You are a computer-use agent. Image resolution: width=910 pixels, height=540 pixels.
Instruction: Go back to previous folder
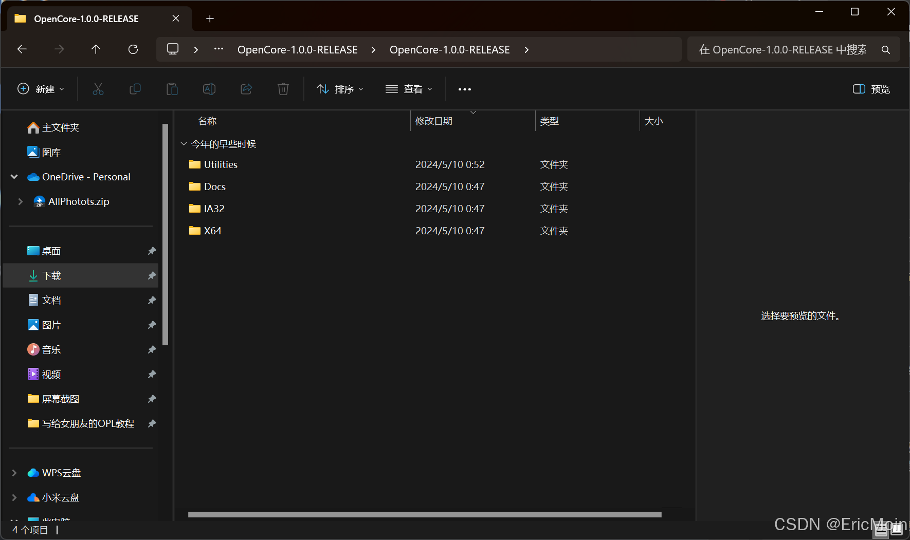(22, 49)
